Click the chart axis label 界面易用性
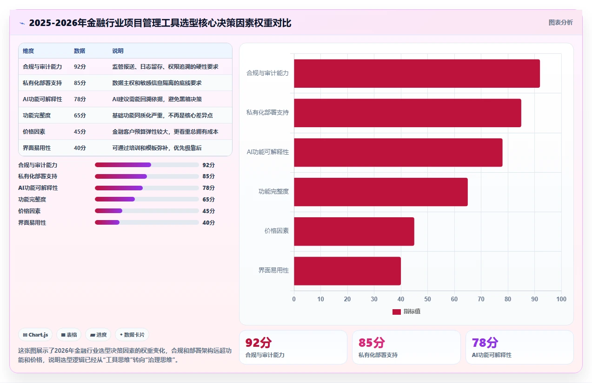The height and width of the screenshot is (383, 592). point(273,270)
